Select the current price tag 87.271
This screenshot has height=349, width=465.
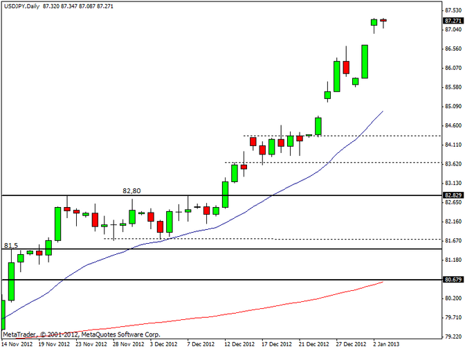tap(452, 21)
